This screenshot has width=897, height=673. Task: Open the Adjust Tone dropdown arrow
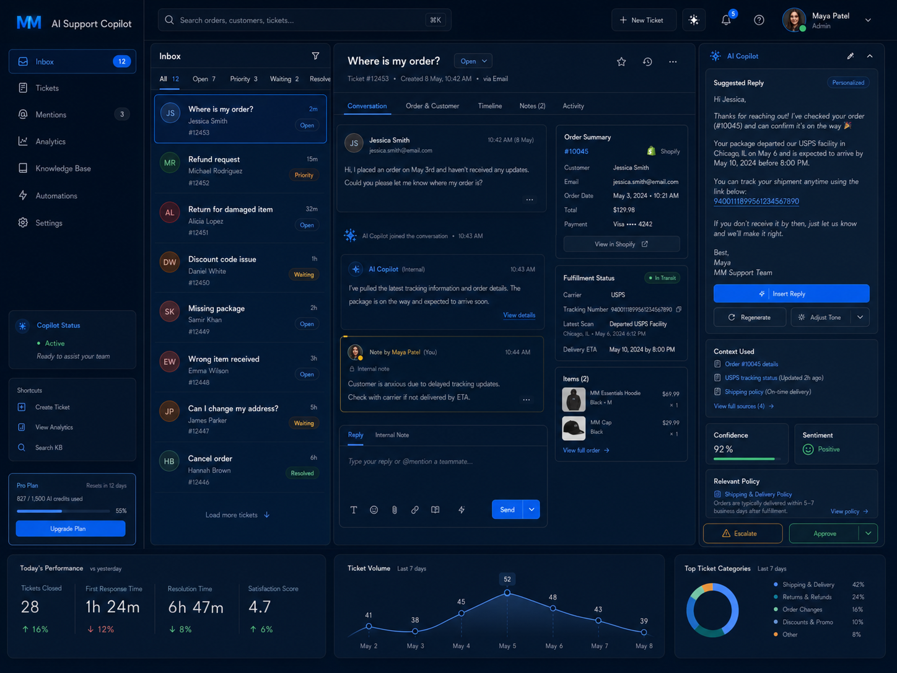(x=860, y=317)
